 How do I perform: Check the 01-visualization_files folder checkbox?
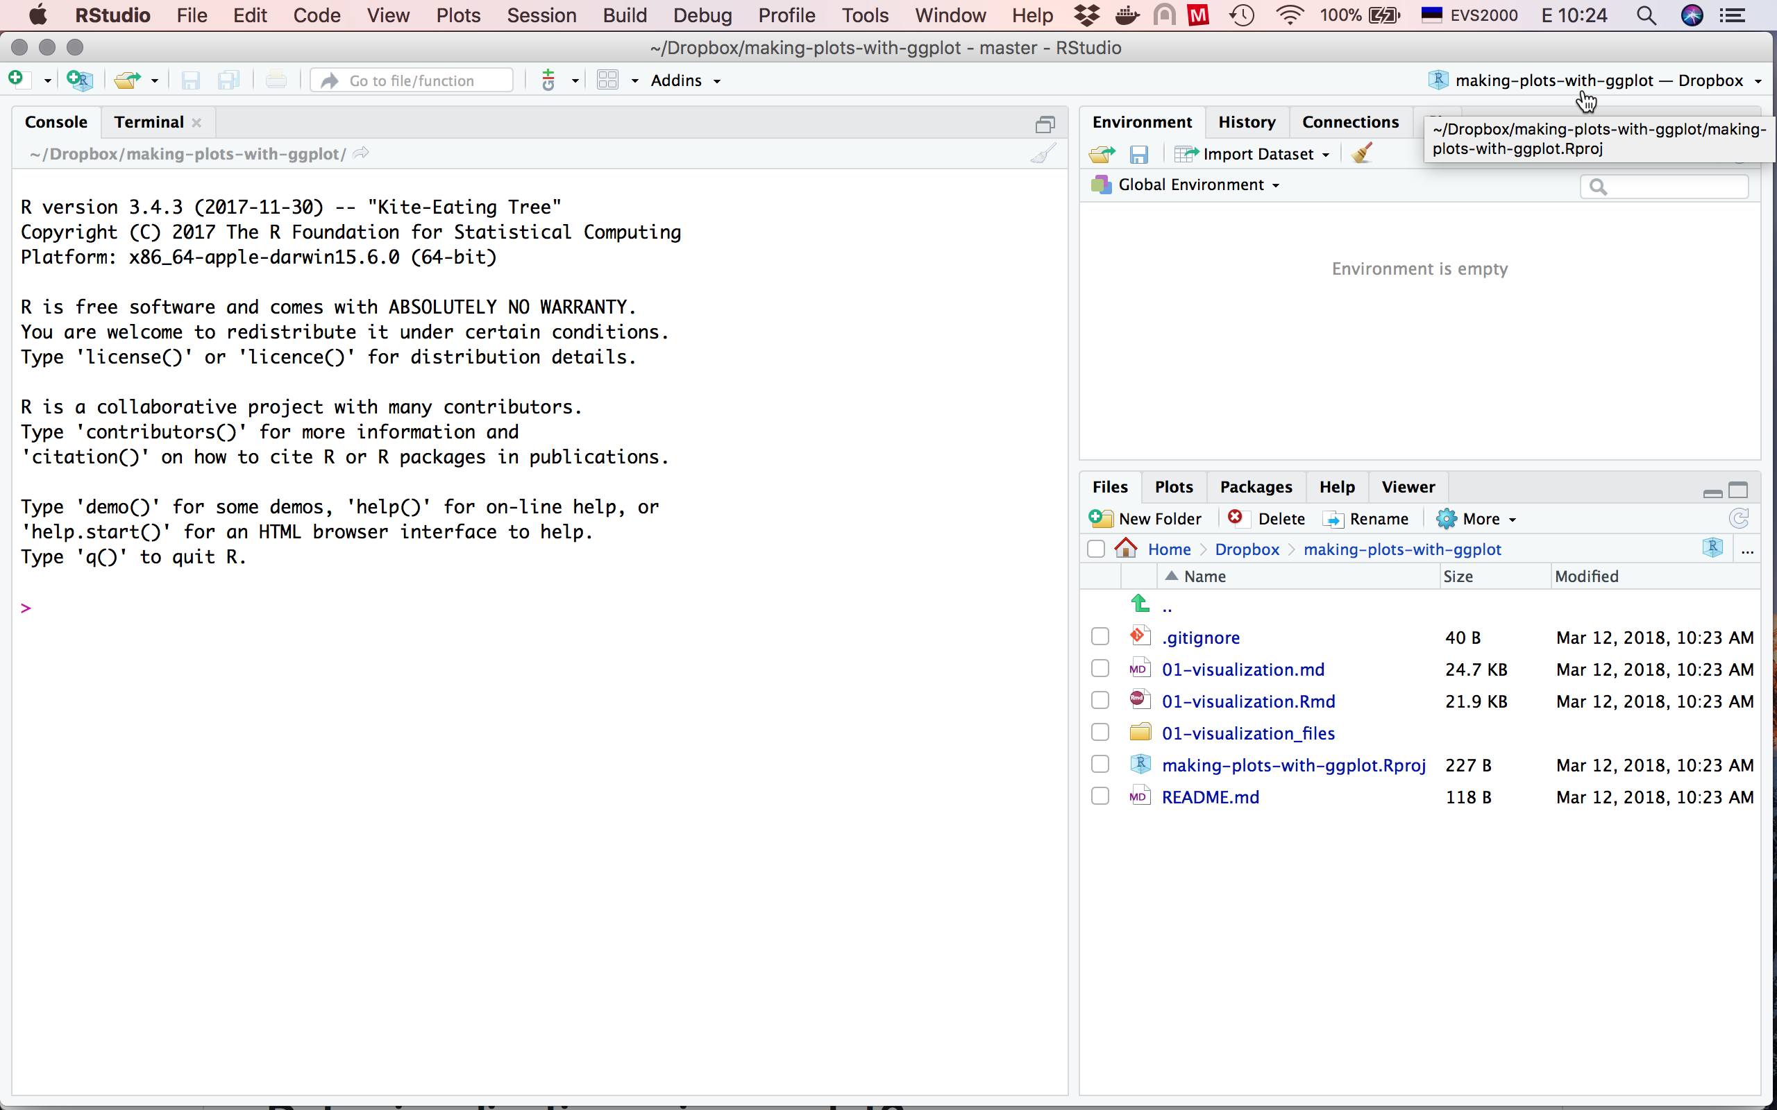click(x=1100, y=732)
